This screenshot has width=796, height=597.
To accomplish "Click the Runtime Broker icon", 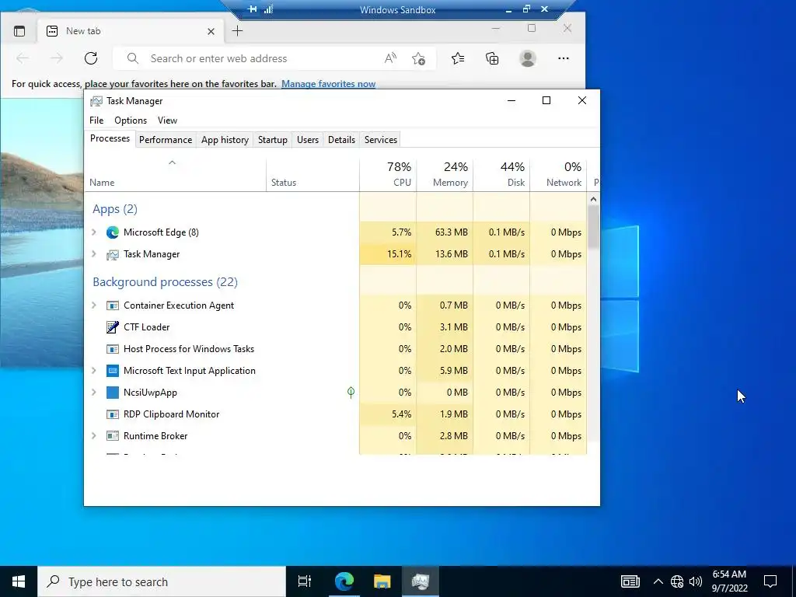I will 112,436.
